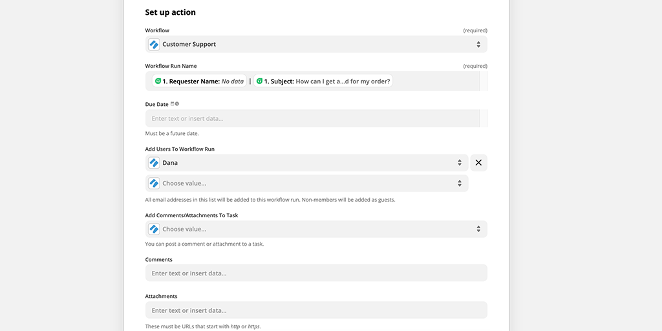Remove Dana with the X button
The image size is (662, 331).
478,162
